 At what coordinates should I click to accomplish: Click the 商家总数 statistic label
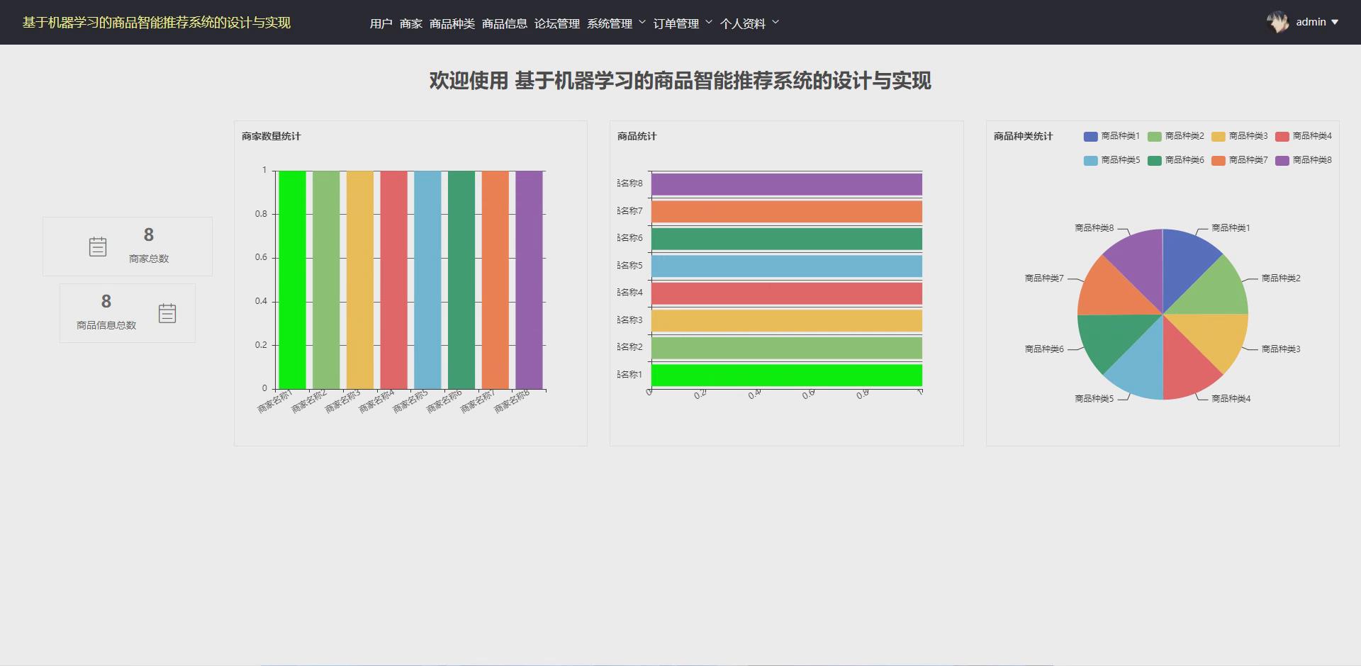click(149, 259)
